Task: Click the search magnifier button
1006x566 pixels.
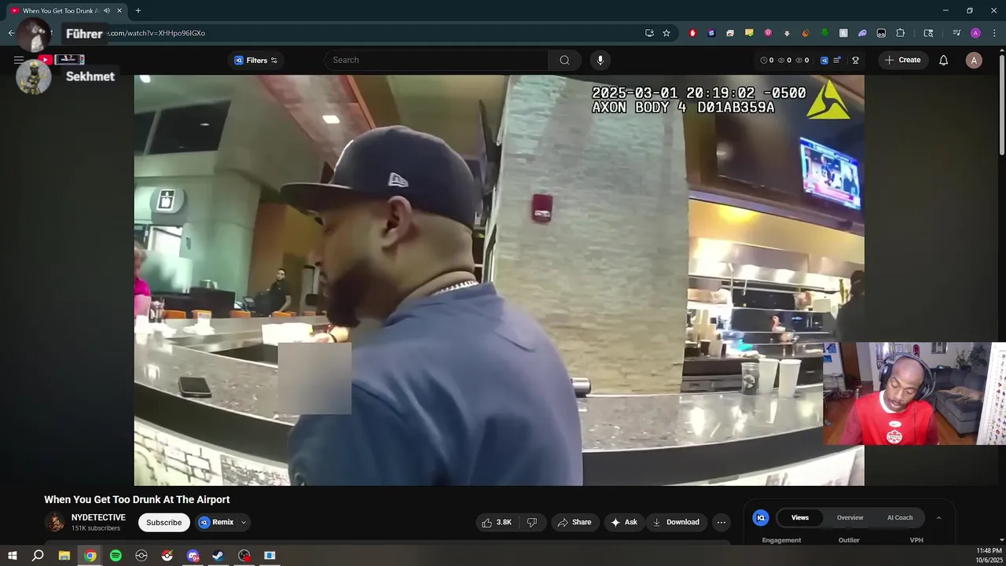Action: [x=564, y=61]
